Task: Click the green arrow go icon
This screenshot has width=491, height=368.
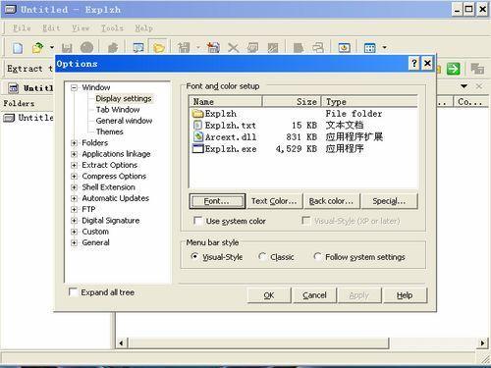Action: [x=454, y=69]
